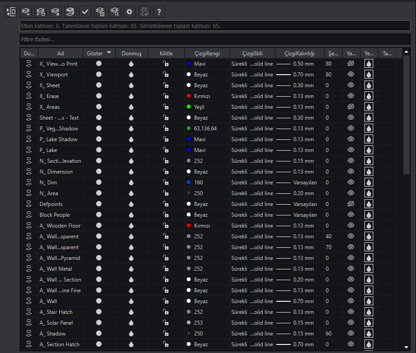Image resolution: width=416 pixels, height=353 pixels.
Task: Click the layer search magnifier icon
Action: point(115,12)
